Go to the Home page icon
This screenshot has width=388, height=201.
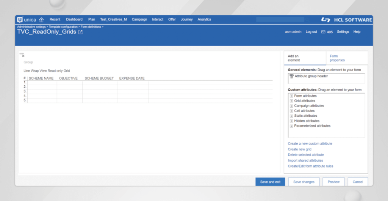click(x=42, y=20)
